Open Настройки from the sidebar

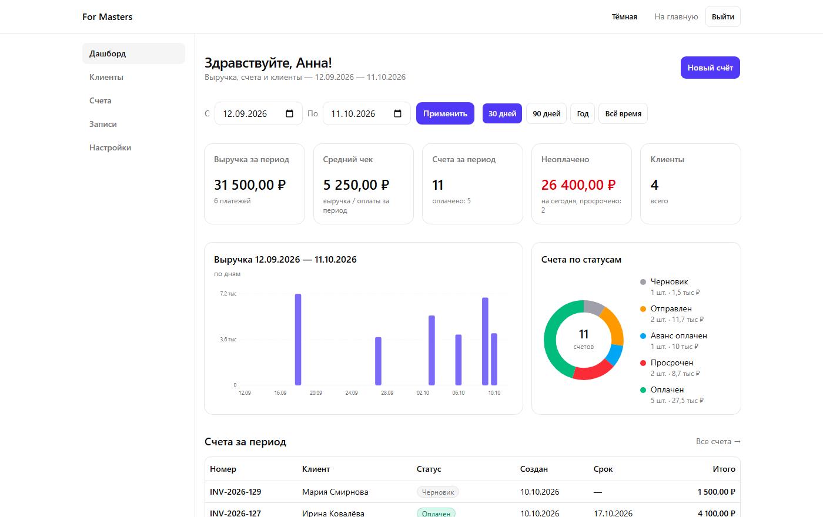[133, 147]
